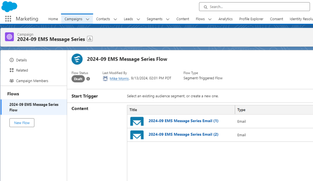This screenshot has height=181, width=313.
Task: Switch to the Profile Explorer tab
Action: pyautogui.click(x=251, y=19)
